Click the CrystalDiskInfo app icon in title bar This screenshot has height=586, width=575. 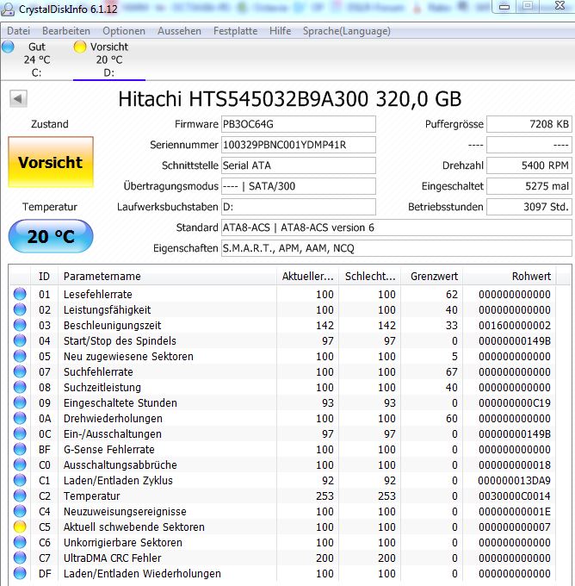(x=9, y=9)
